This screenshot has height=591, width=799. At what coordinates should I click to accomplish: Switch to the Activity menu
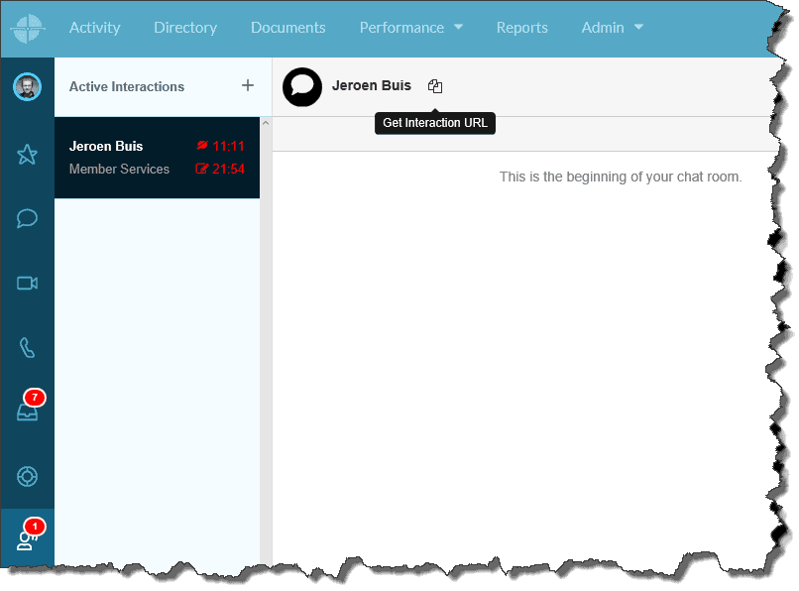94,28
